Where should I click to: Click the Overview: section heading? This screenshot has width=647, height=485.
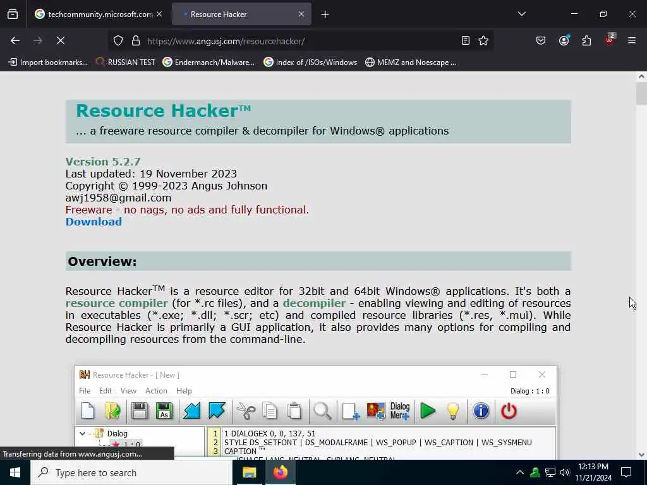[102, 261]
